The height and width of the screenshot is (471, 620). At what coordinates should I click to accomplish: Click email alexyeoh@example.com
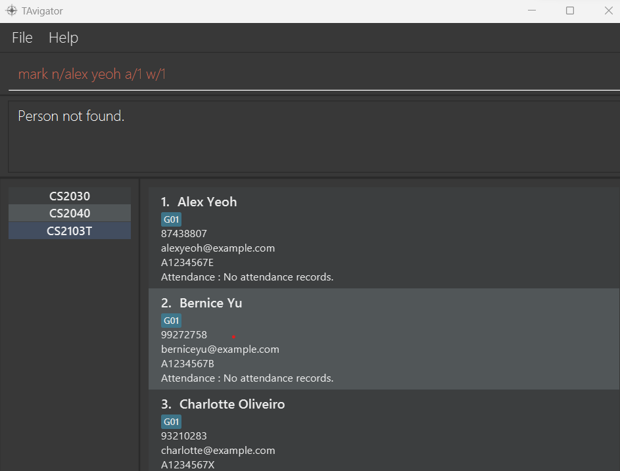point(218,248)
